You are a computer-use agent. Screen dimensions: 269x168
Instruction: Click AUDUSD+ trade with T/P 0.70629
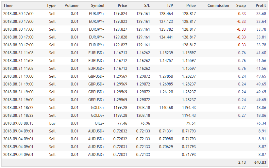coord(135,146)
